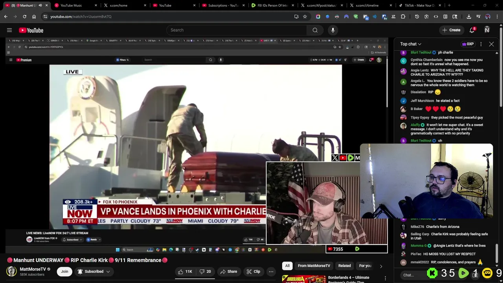Open the Borderlands 4 Ultimate Guide video
Screen dimensions: 503x283
pyautogui.click(x=349, y=279)
